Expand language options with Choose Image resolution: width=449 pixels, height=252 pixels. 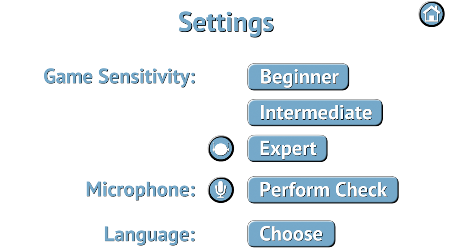point(291,234)
